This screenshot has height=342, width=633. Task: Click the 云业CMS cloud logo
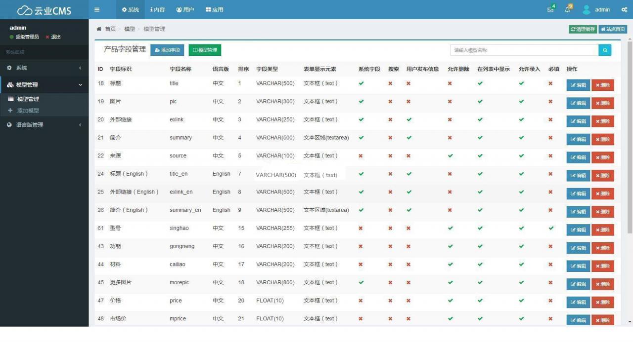[x=44, y=10]
